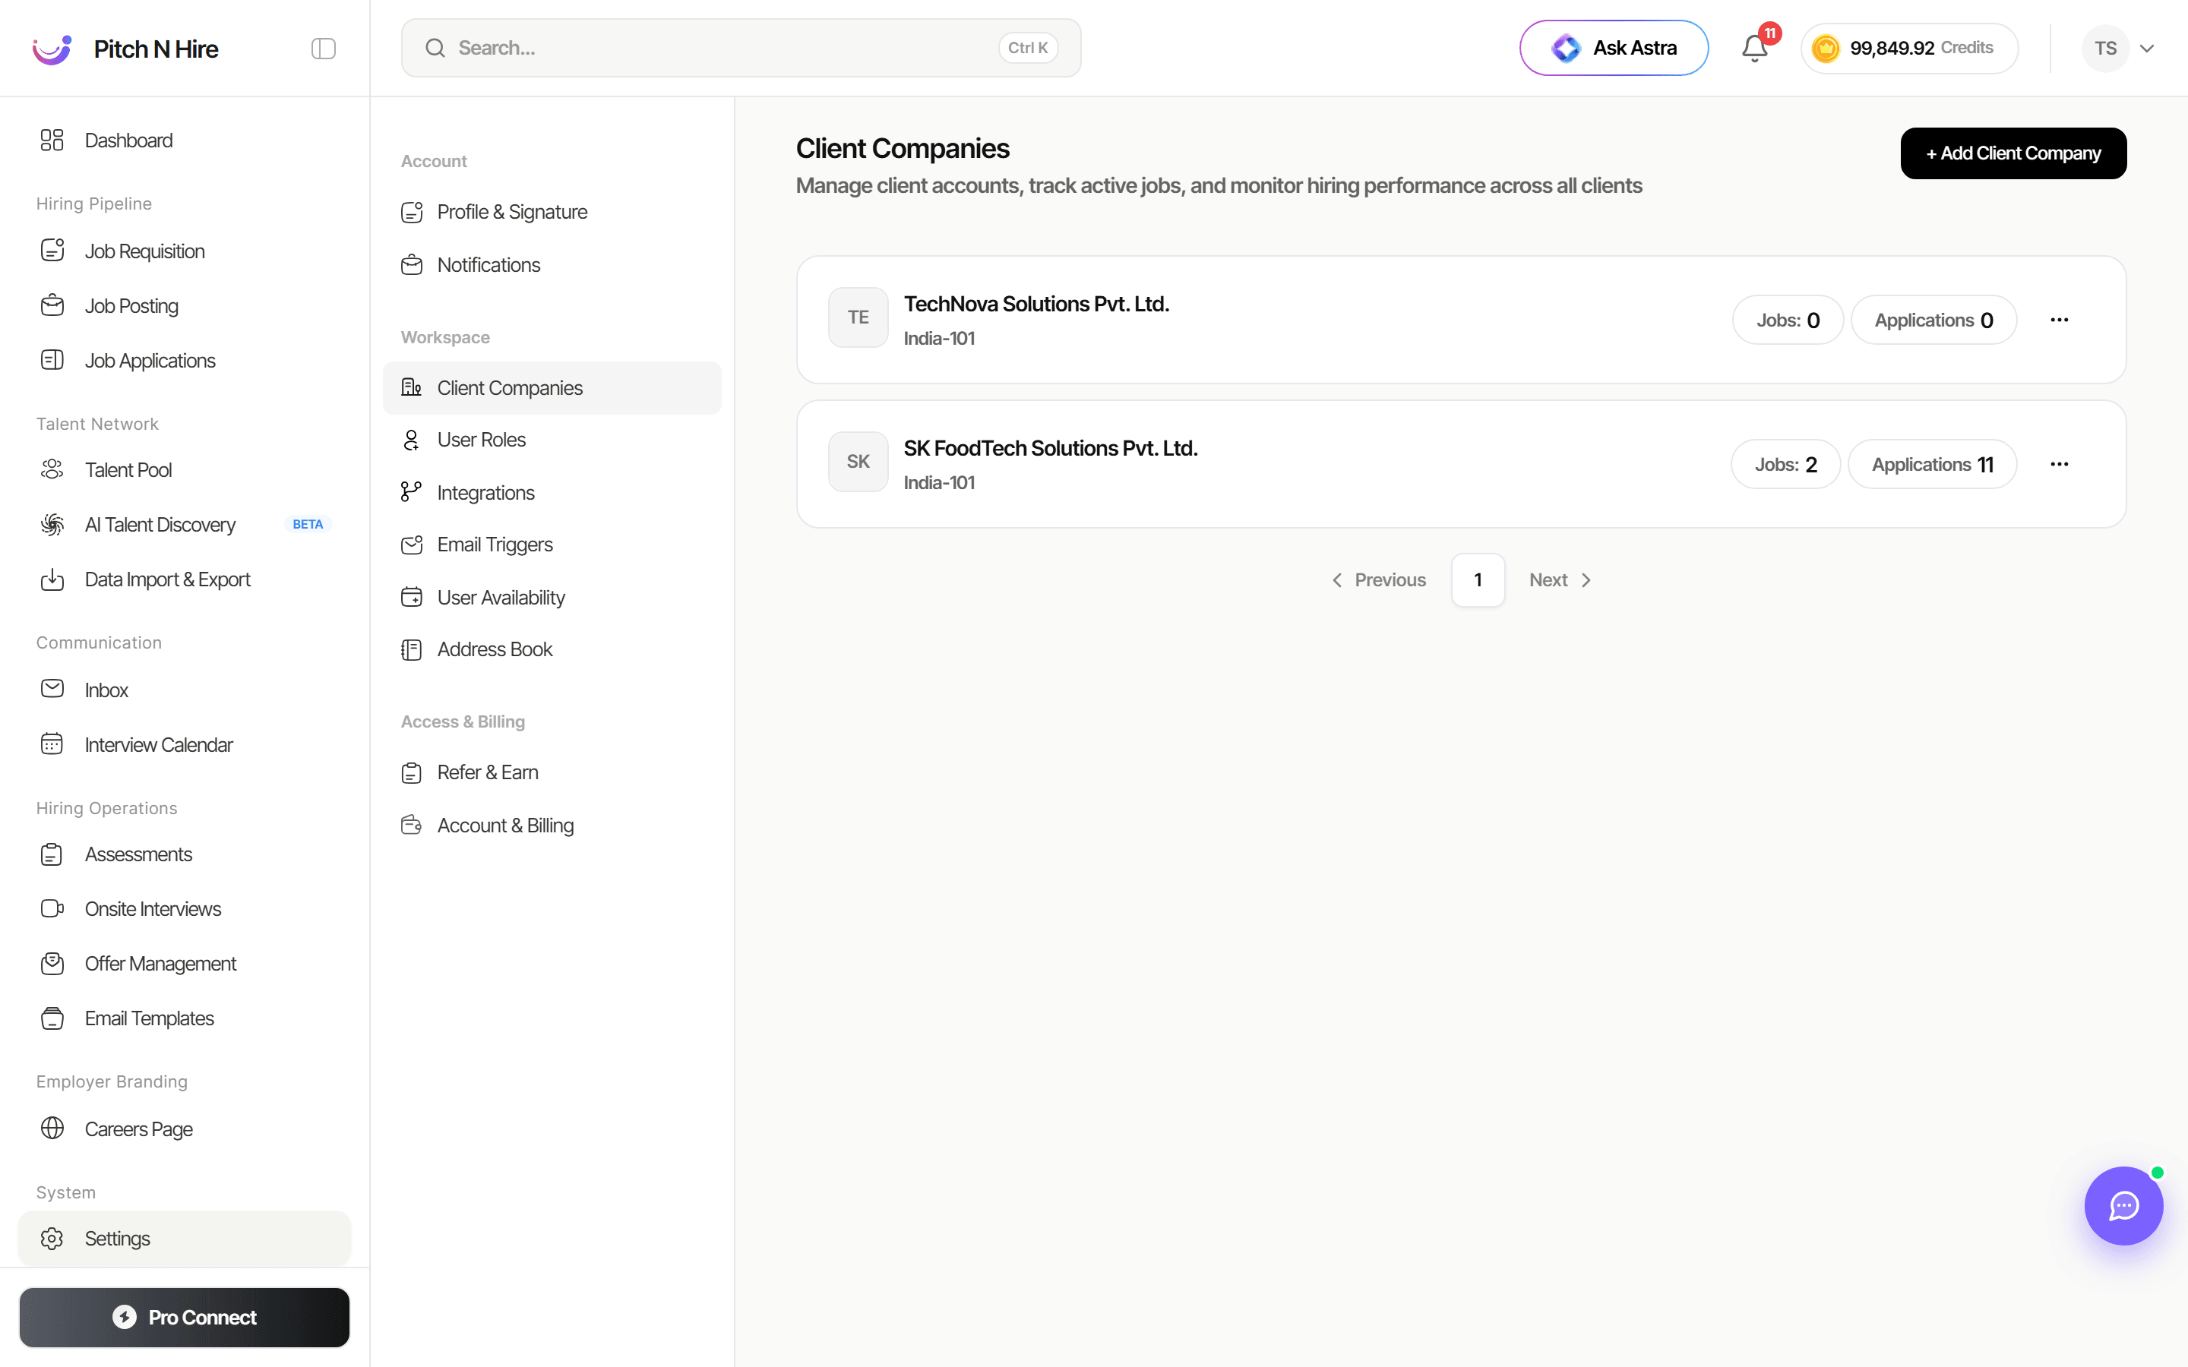Screen dimensions: 2188x1367
Task: Open TechNova Solutions more options menu
Action: tap(2060, 320)
